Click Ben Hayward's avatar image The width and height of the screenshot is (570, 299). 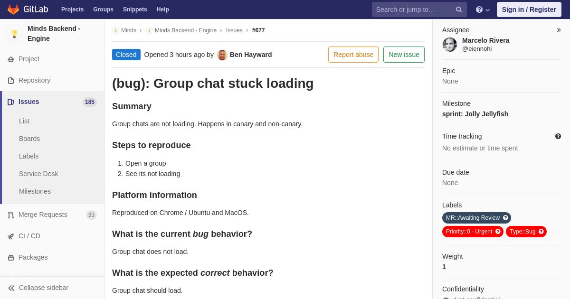[222, 55]
